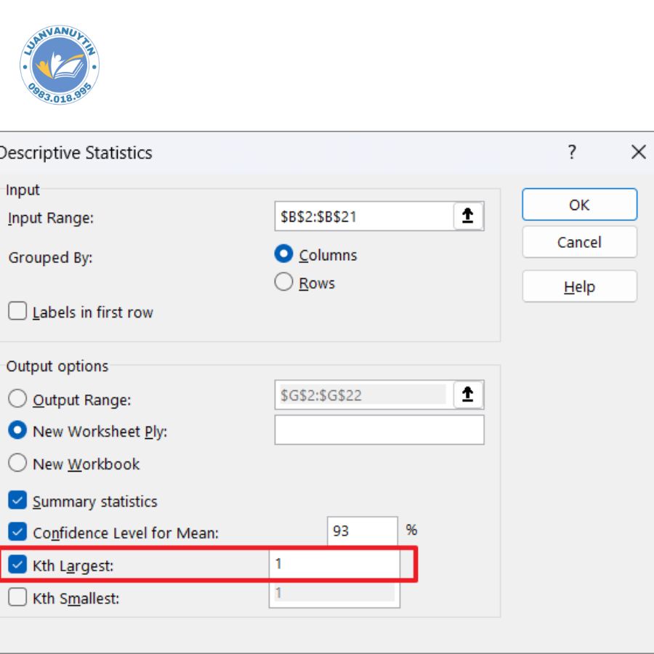Image resolution: width=654 pixels, height=654 pixels.
Task: Click the Input Range collapse-dialog arrow icon
Action: pyautogui.click(x=468, y=217)
